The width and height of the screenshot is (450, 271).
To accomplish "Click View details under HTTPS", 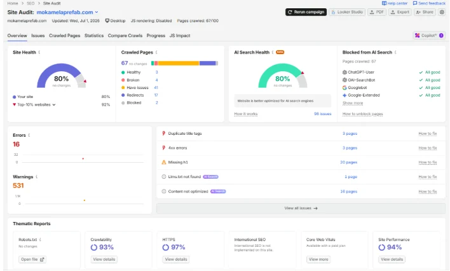I will tap(176, 260).
